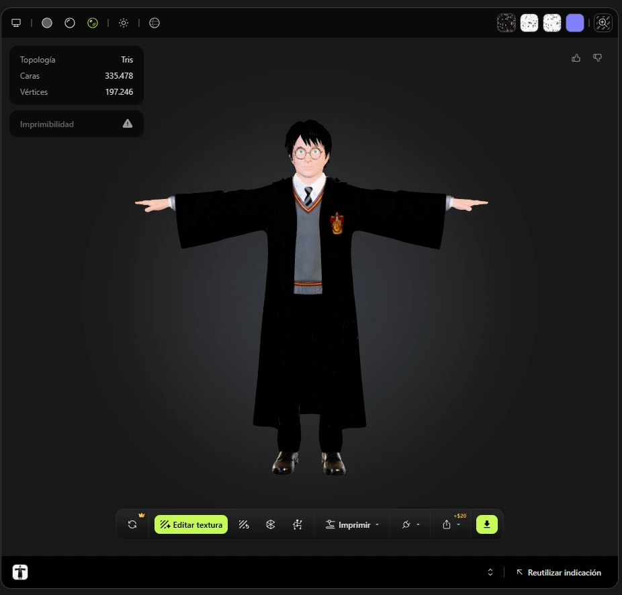Click the green download button
Screen dimensions: 622x595
[487, 524]
